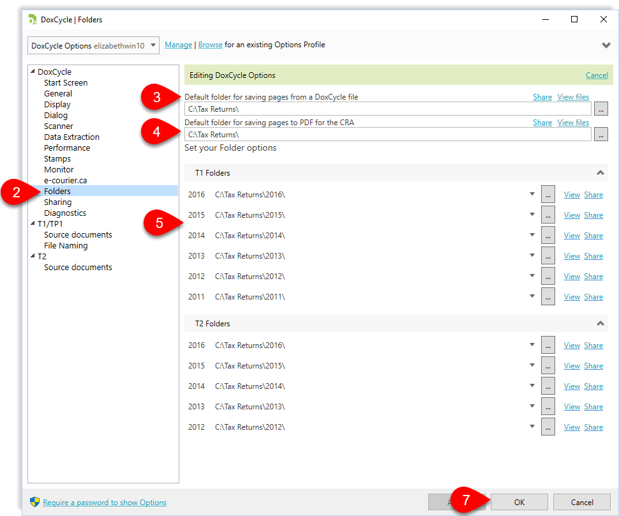Browse for the T2 2016 folder
The width and height of the screenshot is (619, 516).
[x=548, y=345]
